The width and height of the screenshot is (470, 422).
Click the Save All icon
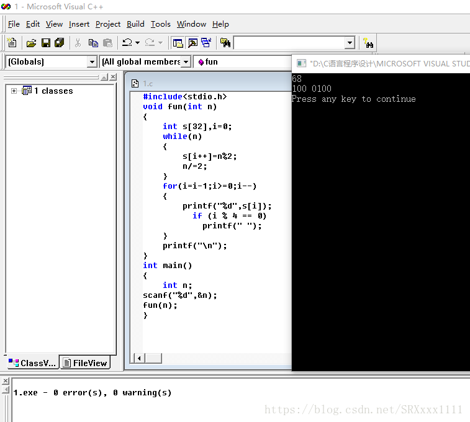[60, 43]
